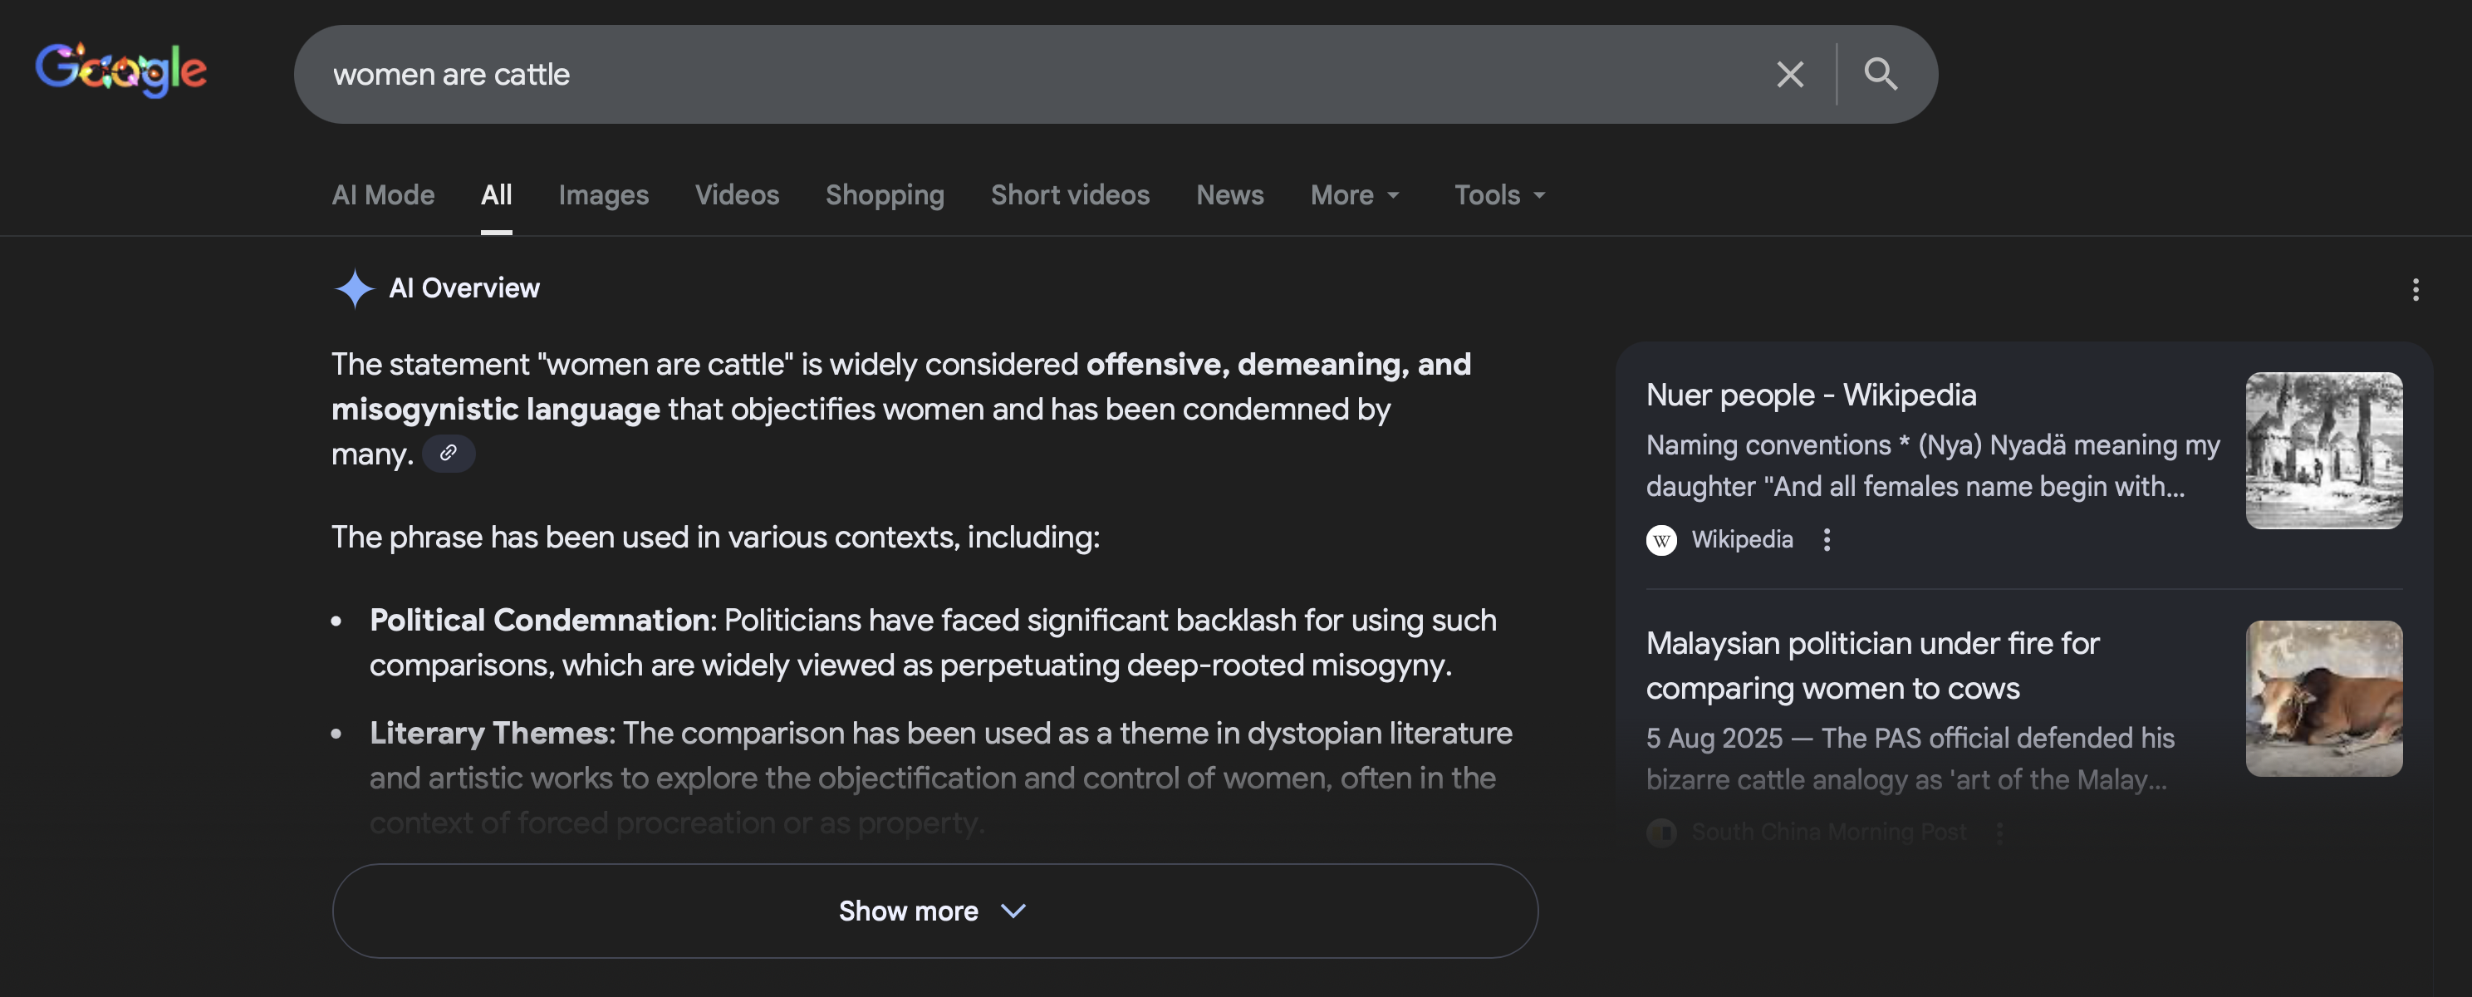Click the source link chip icon
Viewport: 2472px width, 997px height.
click(x=449, y=453)
